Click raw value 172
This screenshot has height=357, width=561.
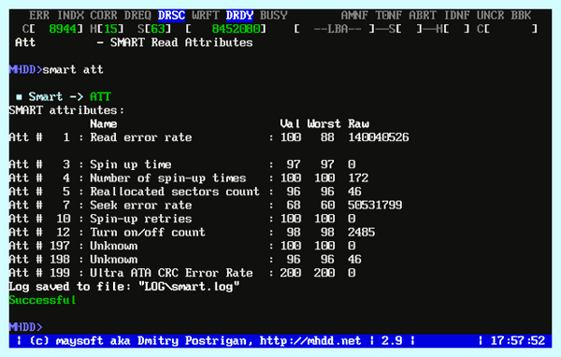[x=358, y=178]
